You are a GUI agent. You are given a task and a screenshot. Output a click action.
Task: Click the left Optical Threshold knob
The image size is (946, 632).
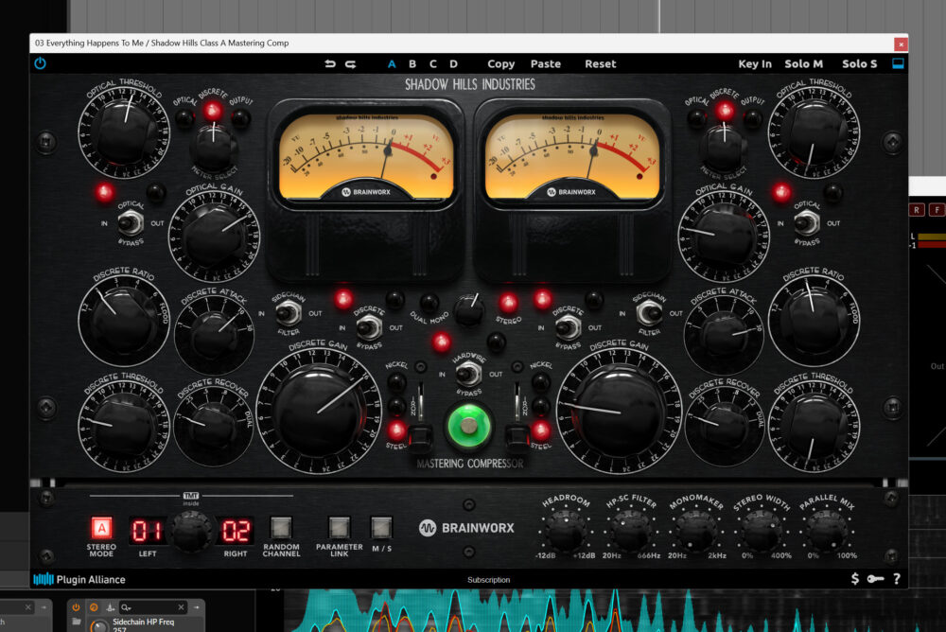coord(124,132)
